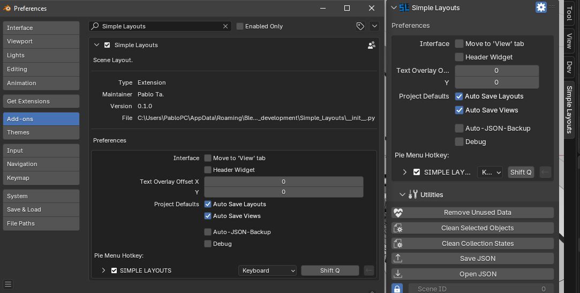Viewport: 580px width, 293px height.
Task: Clear the Simple Layouts search text
Action: [x=225, y=26]
